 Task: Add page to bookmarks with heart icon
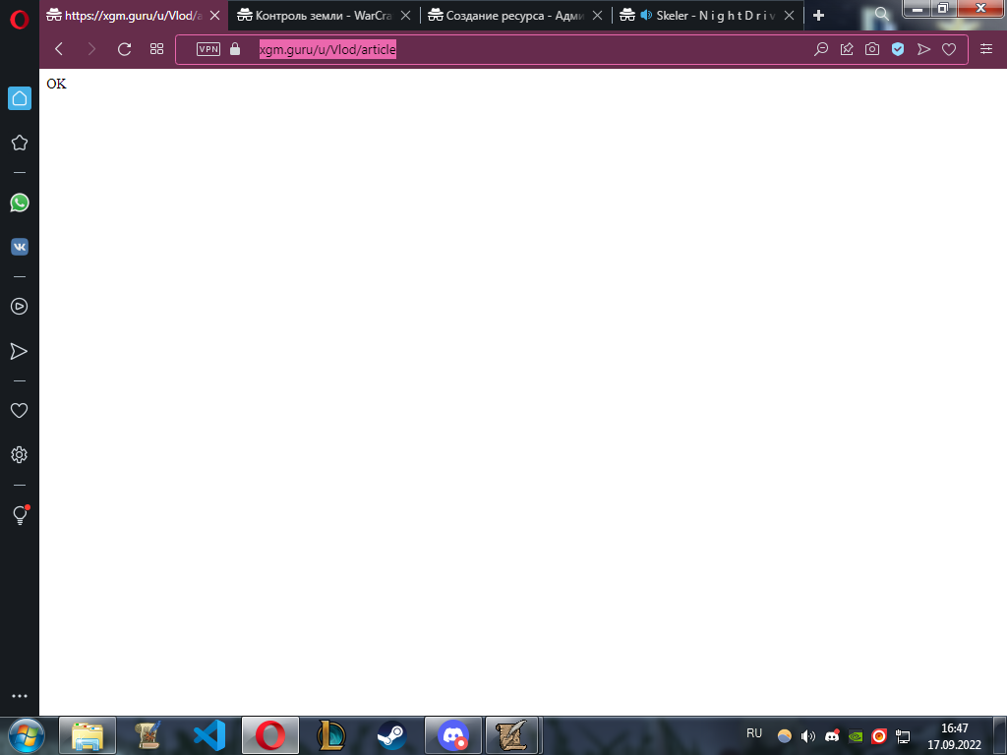pos(949,49)
